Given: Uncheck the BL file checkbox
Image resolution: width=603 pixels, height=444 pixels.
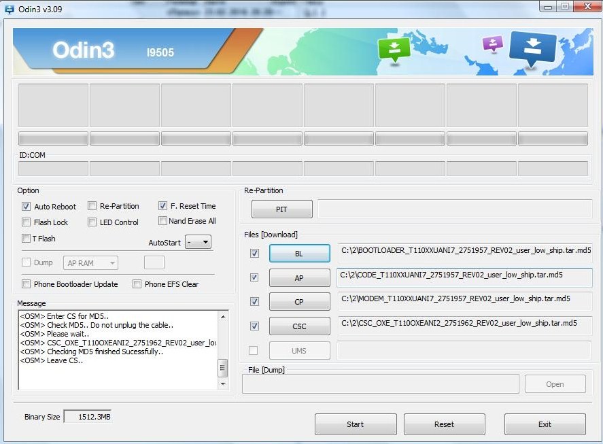Looking at the screenshot, I should [254, 253].
